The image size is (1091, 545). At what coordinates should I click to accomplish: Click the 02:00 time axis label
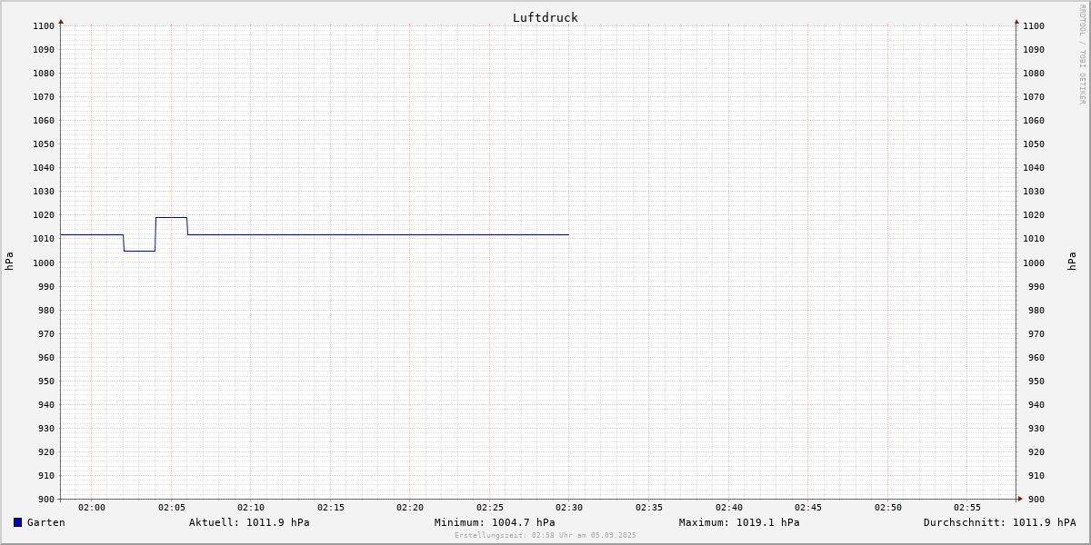click(x=92, y=508)
